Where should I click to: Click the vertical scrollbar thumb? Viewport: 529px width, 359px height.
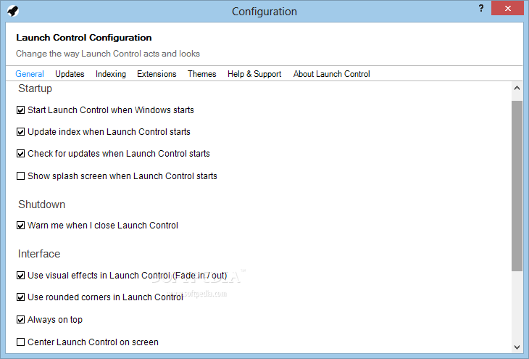[517, 186]
